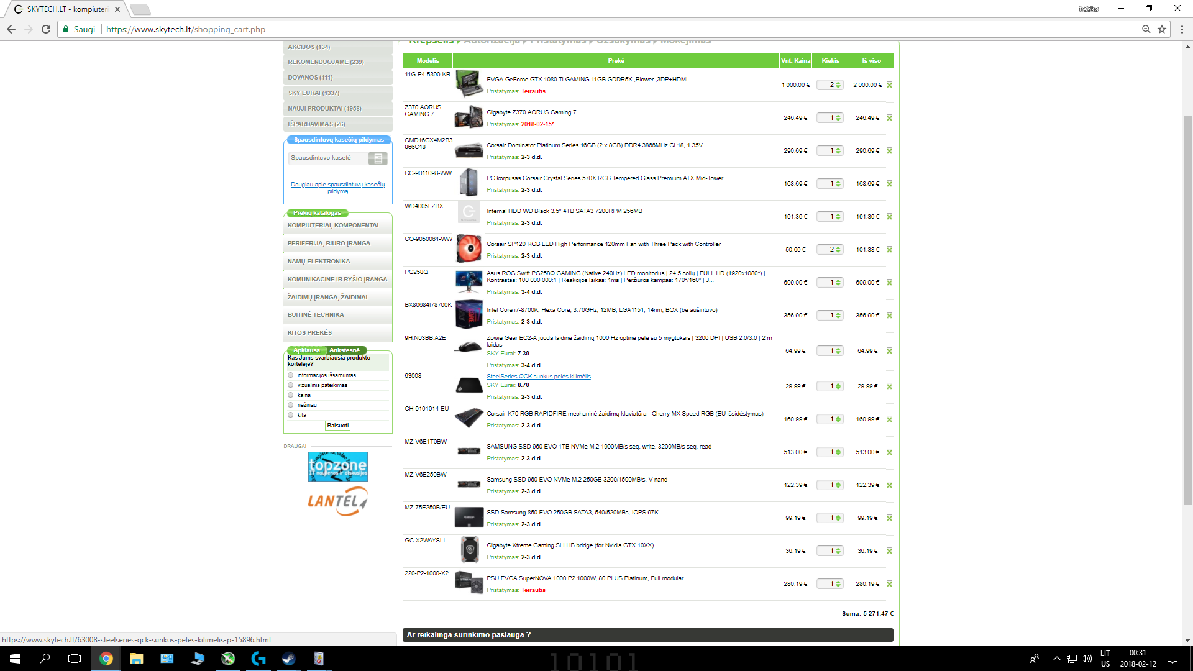Viewport: 1193px width, 671px height.
Task: Click Spausdintuvo kasetė input field
Action: point(328,158)
